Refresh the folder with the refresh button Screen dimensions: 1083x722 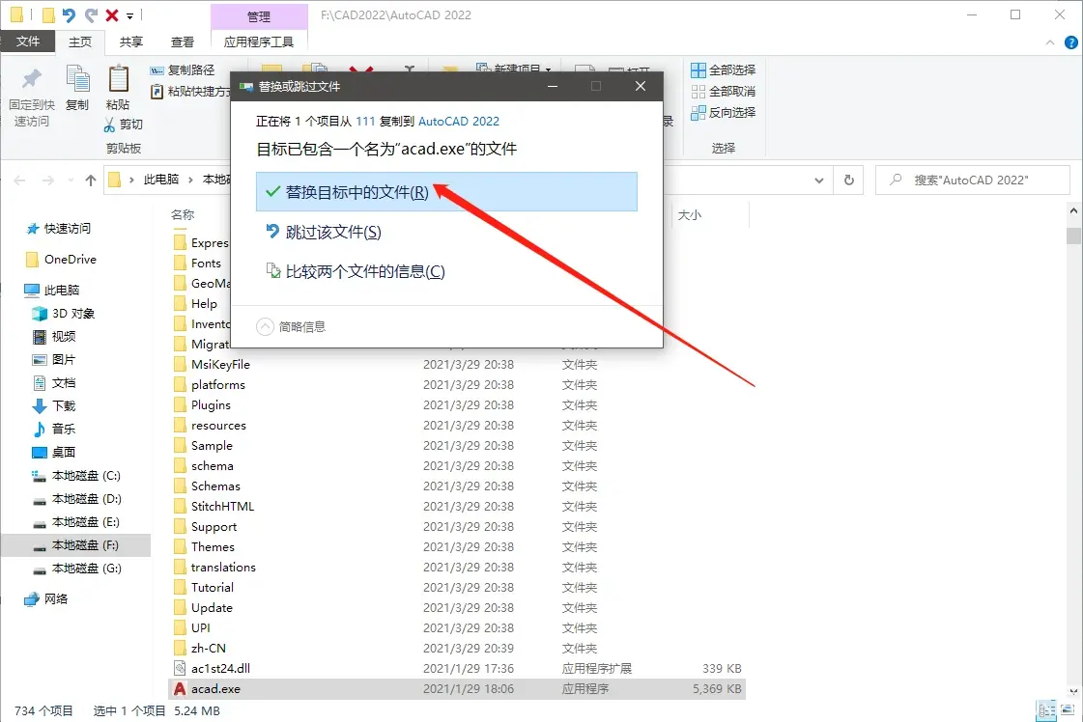coord(849,180)
